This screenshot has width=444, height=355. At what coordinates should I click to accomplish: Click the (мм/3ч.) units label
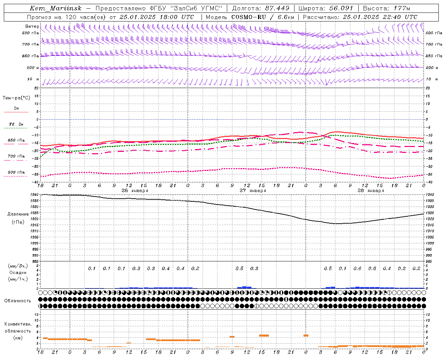click(x=18, y=266)
